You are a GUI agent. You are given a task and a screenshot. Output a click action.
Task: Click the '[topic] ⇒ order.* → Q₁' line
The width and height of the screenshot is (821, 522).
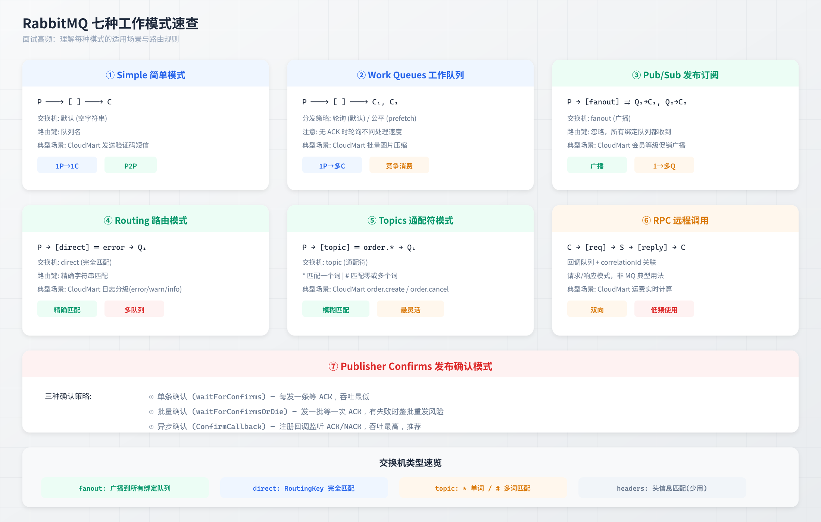pos(359,247)
